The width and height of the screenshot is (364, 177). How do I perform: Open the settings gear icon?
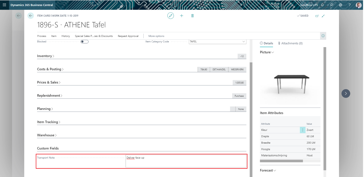pyautogui.click(x=340, y=5)
